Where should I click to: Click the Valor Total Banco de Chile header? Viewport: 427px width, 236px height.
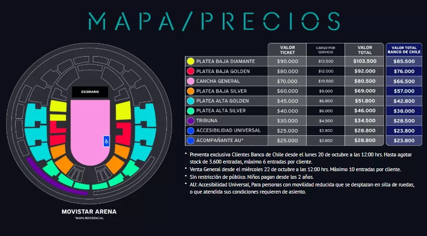(x=404, y=50)
